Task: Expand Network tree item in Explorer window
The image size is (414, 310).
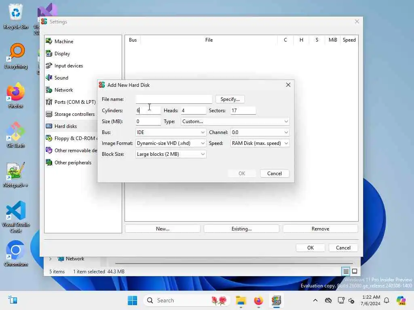Action: (x=50, y=259)
